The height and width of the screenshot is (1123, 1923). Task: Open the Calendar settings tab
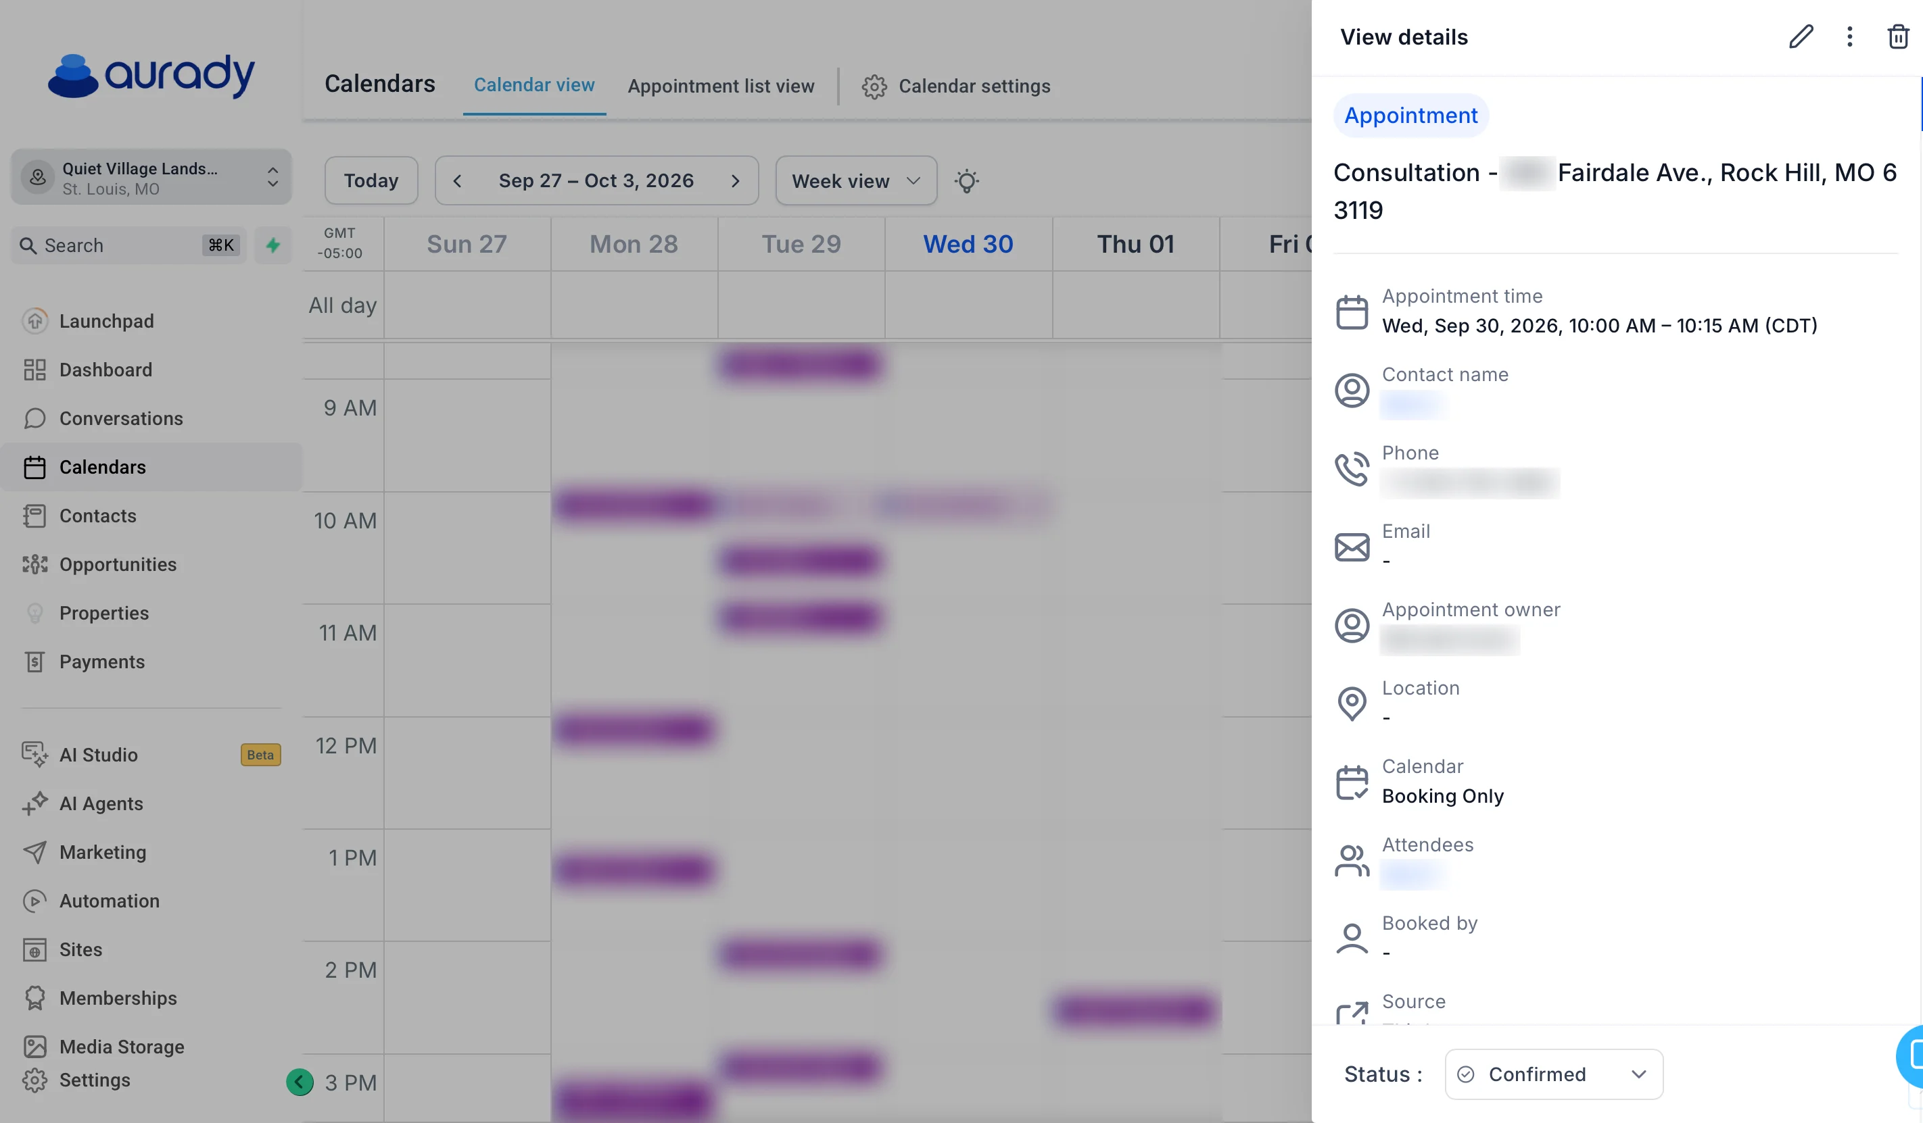[x=956, y=86]
